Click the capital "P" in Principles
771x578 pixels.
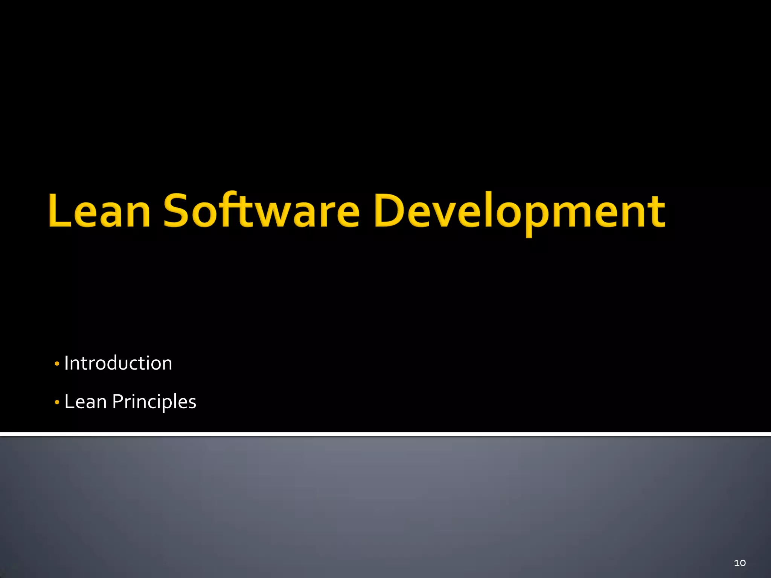pyautogui.click(x=118, y=401)
